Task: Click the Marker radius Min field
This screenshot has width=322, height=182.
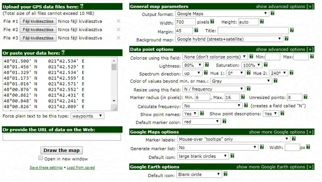Action: (202, 97)
